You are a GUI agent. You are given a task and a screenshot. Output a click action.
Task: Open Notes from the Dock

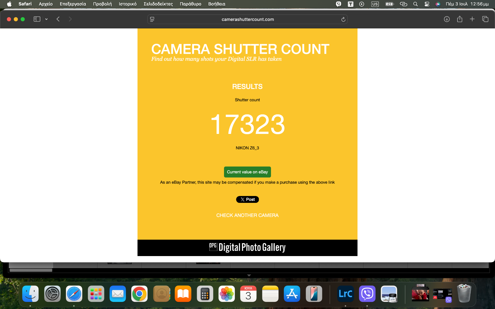pyautogui.click(x=270, y=294)
